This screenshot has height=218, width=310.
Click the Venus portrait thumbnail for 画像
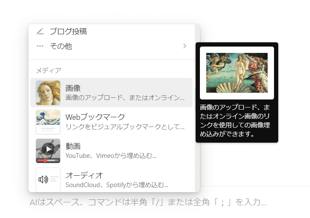(x=48, y=93)
